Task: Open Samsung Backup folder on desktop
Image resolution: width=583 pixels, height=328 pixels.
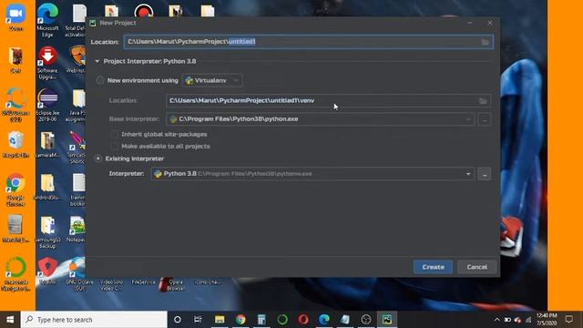Action: tap(47, 232)
